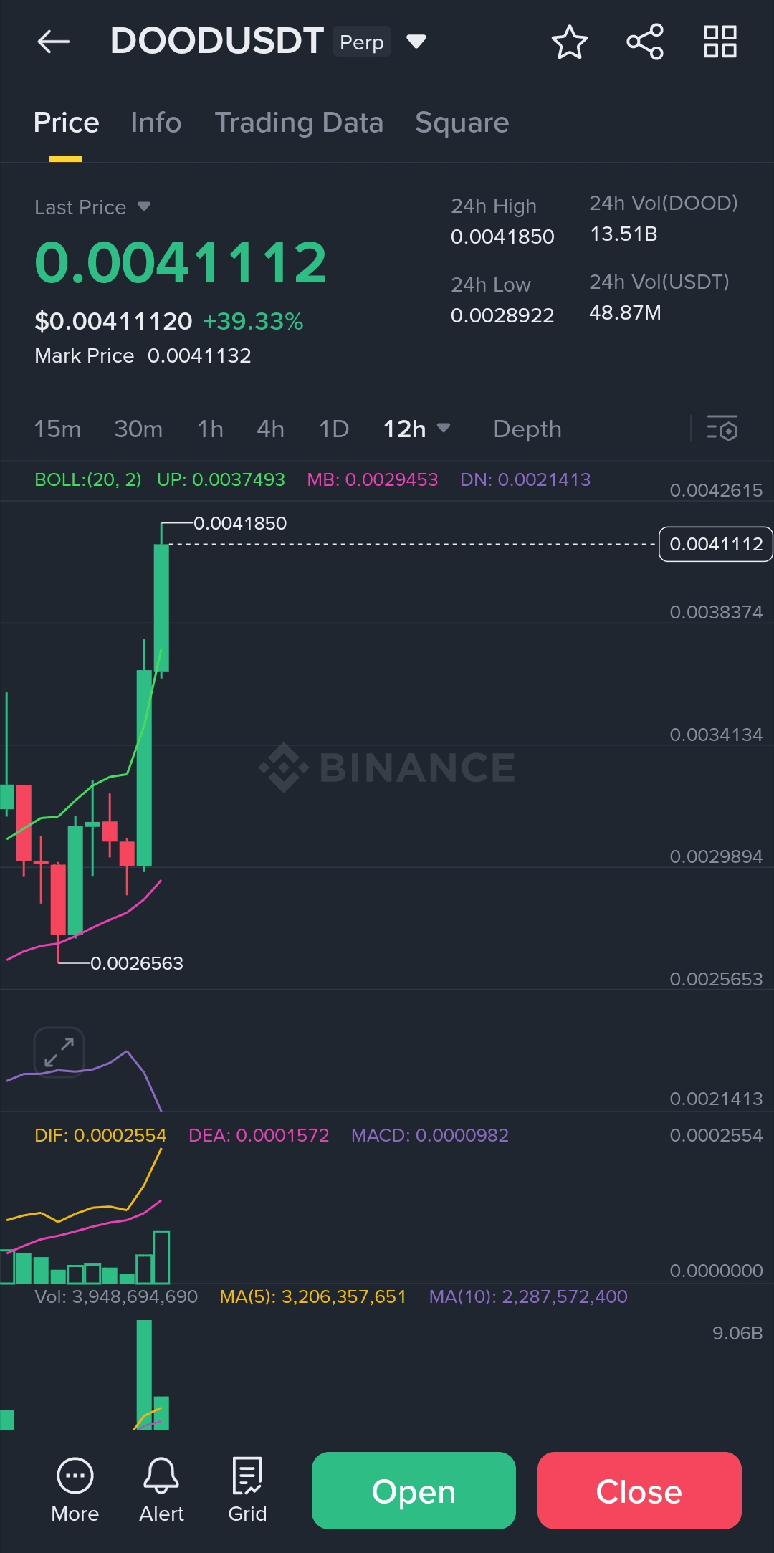The height and width of the screenshot is (1553, 774).
Task: Tap the Vol: 3,948,694,690 label
Action: pyautogui.click(x=116, y=1296)
